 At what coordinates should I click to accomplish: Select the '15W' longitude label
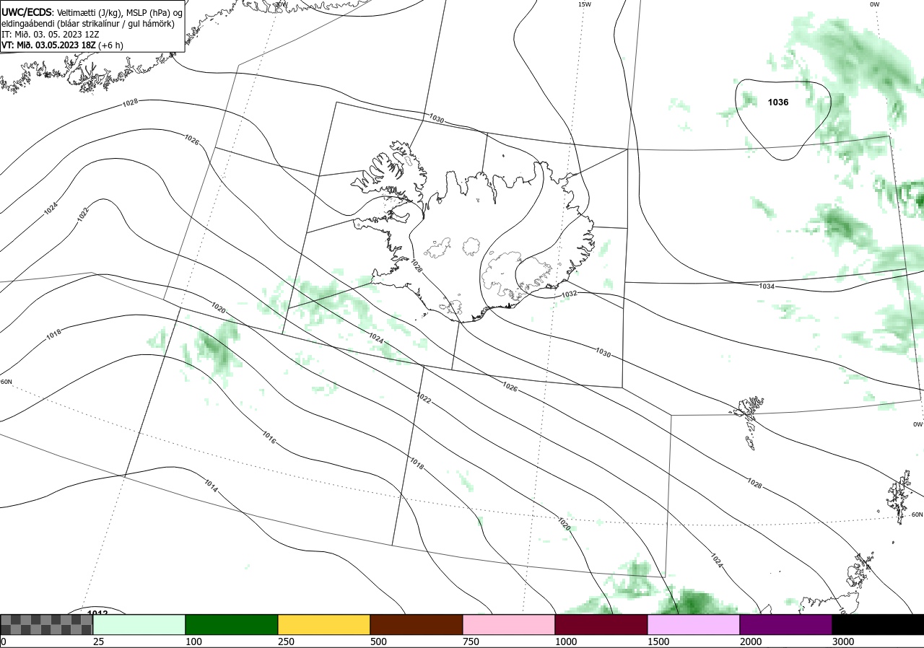584,4
